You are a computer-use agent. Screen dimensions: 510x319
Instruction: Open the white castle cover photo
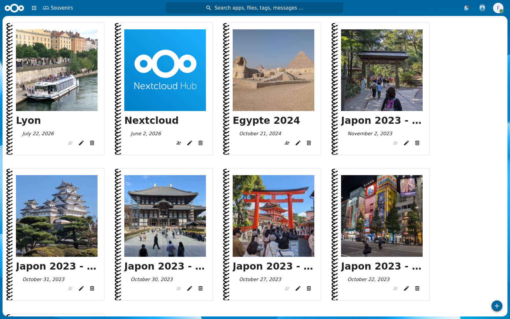57,216
